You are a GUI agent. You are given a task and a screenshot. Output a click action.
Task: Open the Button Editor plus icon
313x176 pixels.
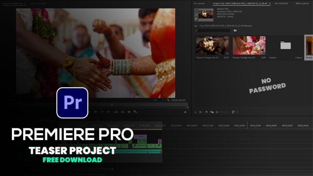tap(185, 112)
